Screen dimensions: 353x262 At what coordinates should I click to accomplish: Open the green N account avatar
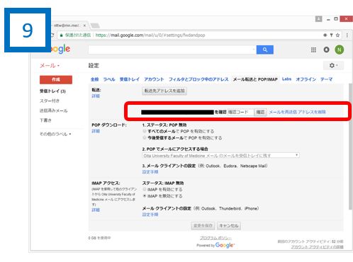340,50
